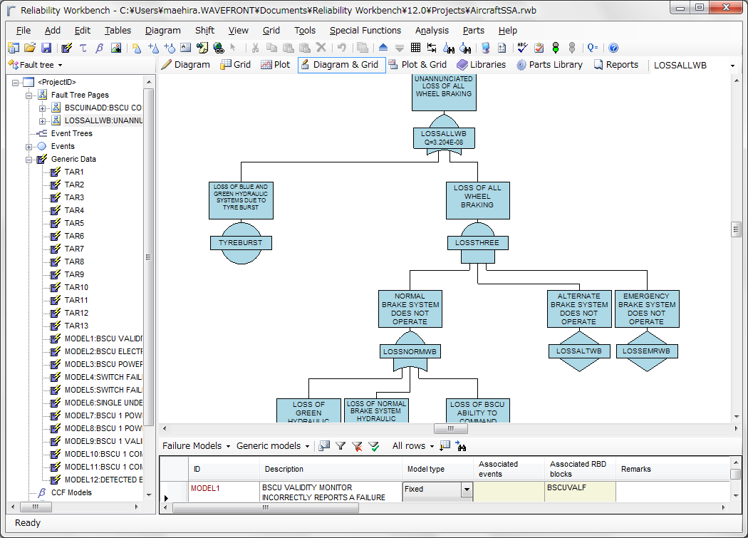Open the Parts menu
The image size is (748, 538).
point(473,31)
